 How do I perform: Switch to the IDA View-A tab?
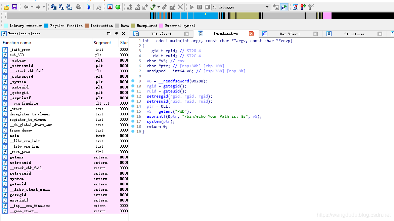pyautogui.click(x=161, y=34)
